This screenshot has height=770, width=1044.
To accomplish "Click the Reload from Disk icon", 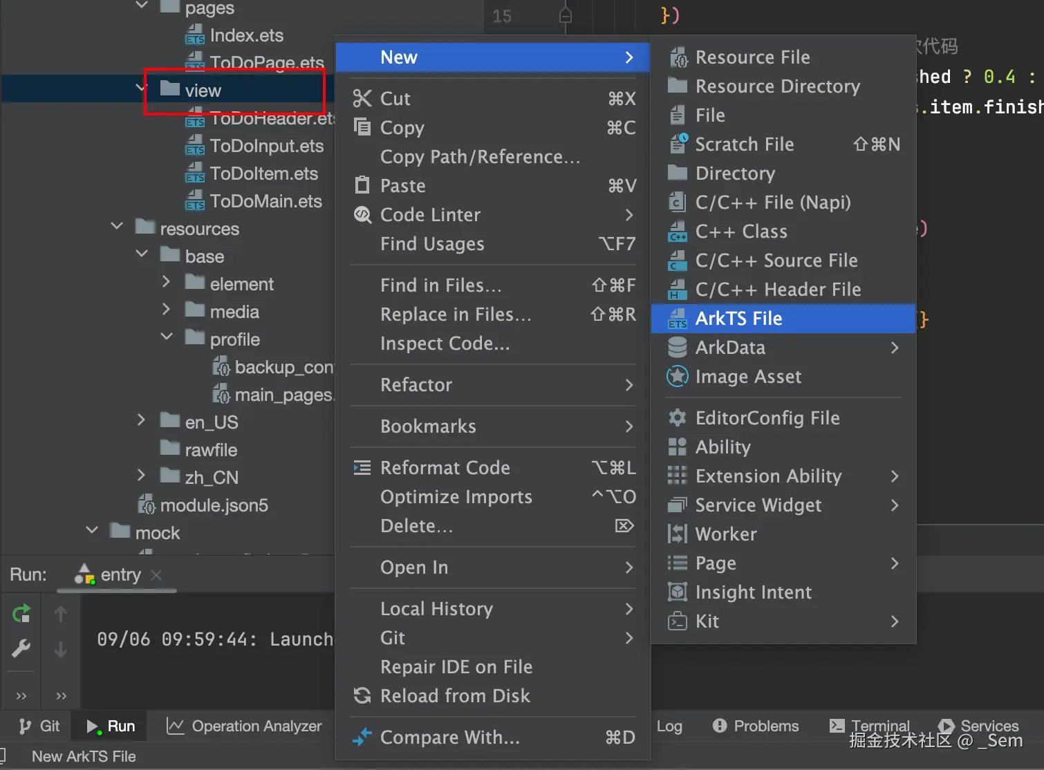I will pos(362,695).
